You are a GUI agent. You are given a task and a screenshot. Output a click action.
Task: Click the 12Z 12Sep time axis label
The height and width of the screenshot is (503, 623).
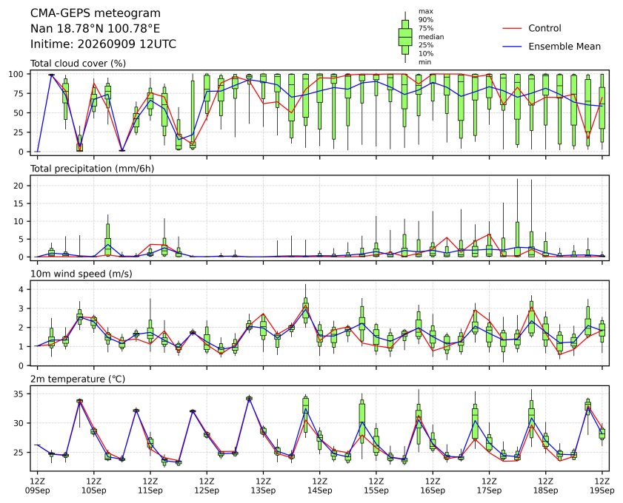tap(207, 486)
